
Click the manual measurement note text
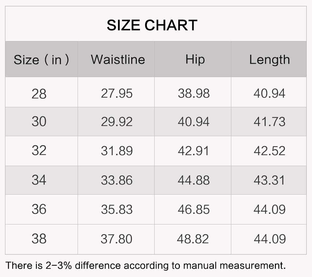click(x=146, y=265)
